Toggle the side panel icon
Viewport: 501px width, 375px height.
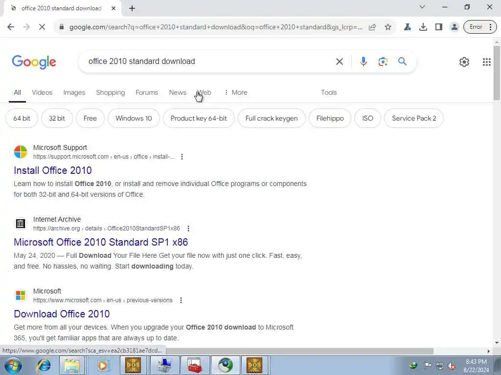coord(439,27)
